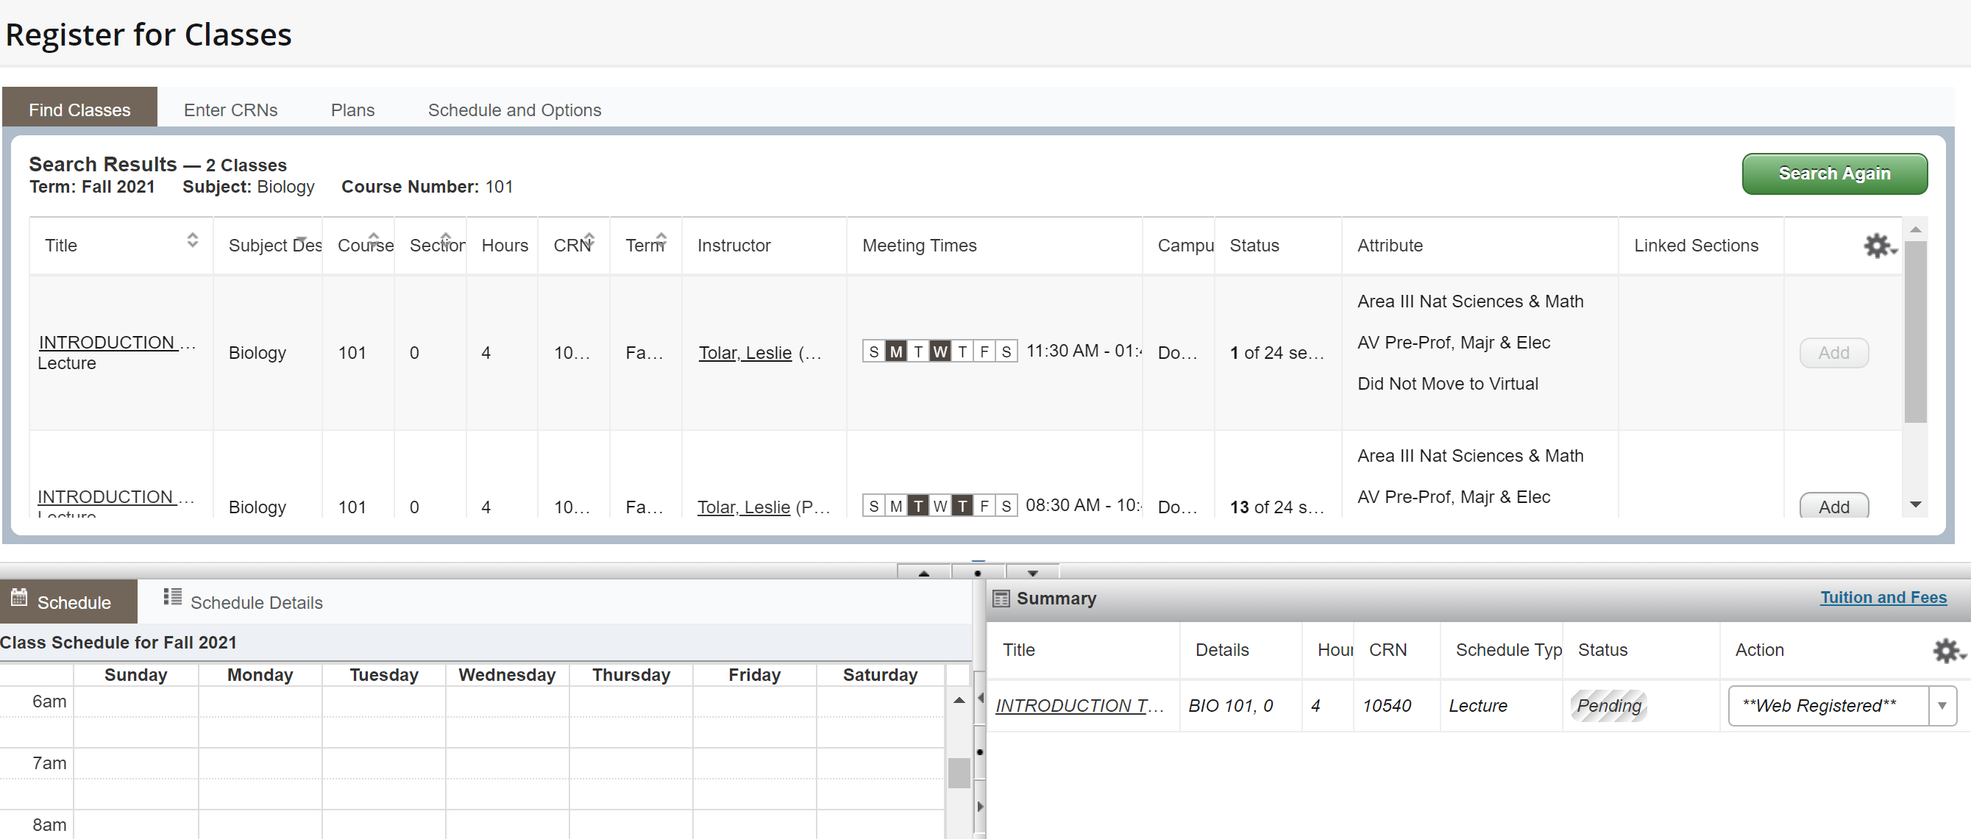The image size is (1971, 839).
Task: Collapse the schedule panel with the left arrow
Action: point(980,698)
